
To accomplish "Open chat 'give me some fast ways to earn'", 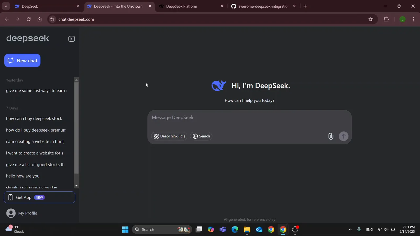I will (37, 91).
